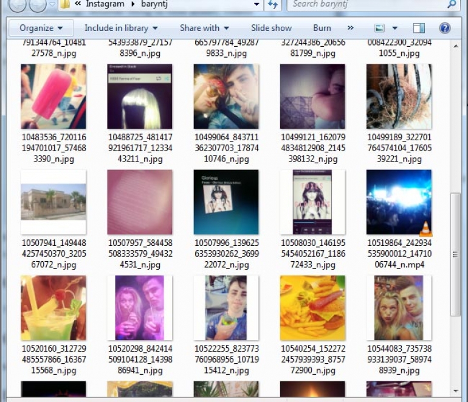
Task: Click file name 10507996_1396256353930262
Action: point(227,253)
